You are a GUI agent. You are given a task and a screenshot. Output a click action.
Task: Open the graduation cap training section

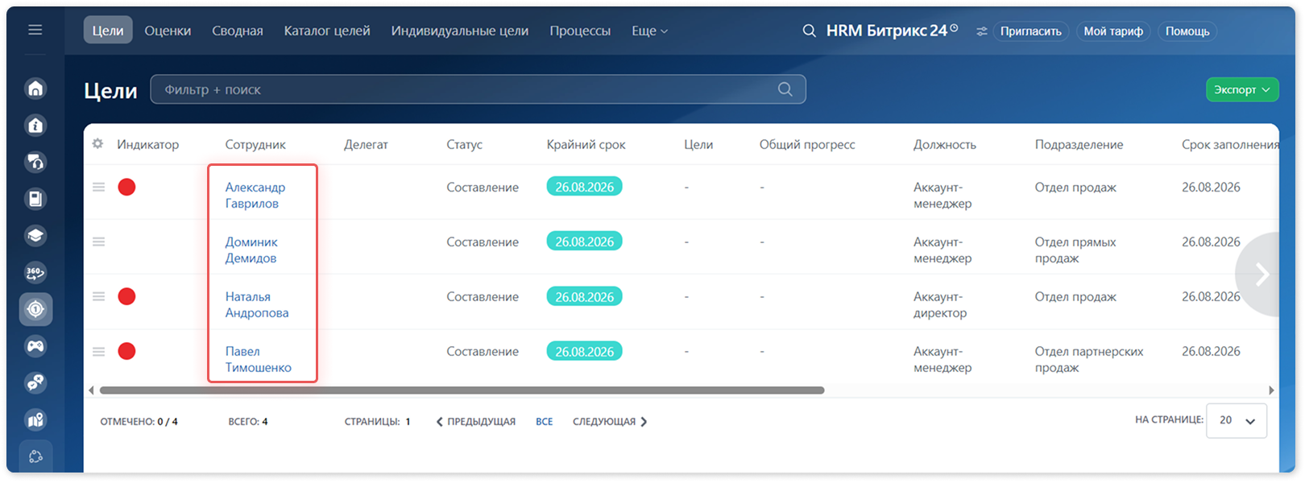pyautogui.click(x=35, y=236)
